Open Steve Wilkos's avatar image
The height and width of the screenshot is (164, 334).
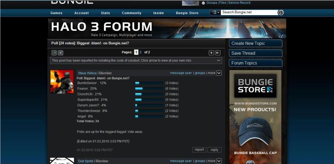[62, 82]
